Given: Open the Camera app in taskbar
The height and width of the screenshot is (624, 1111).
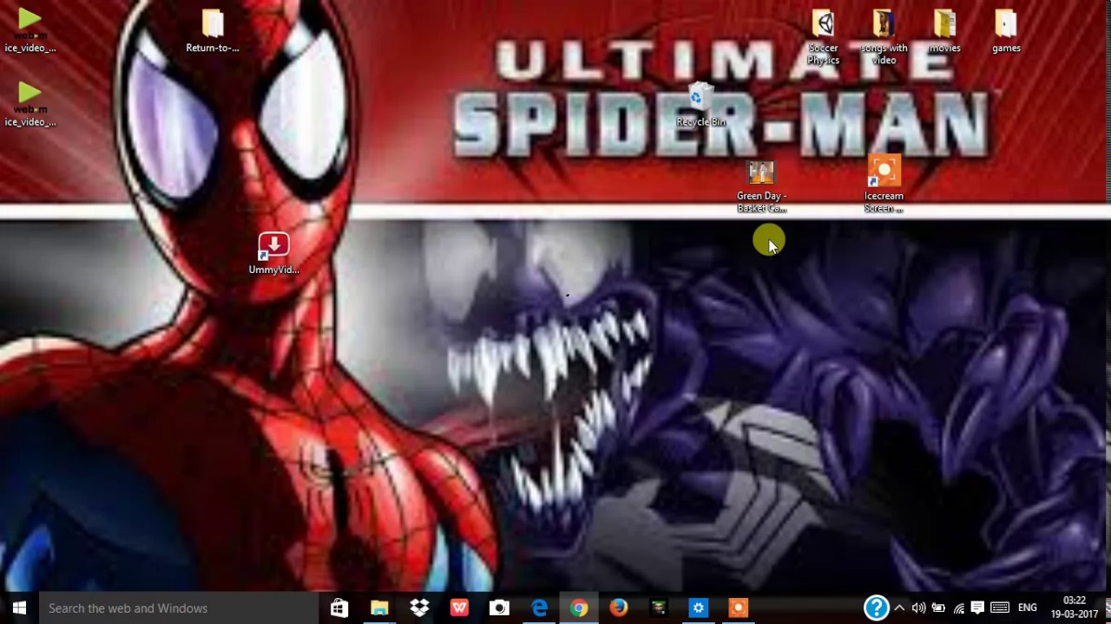Looking at the screenshot, I should click(x=499, y=608).
